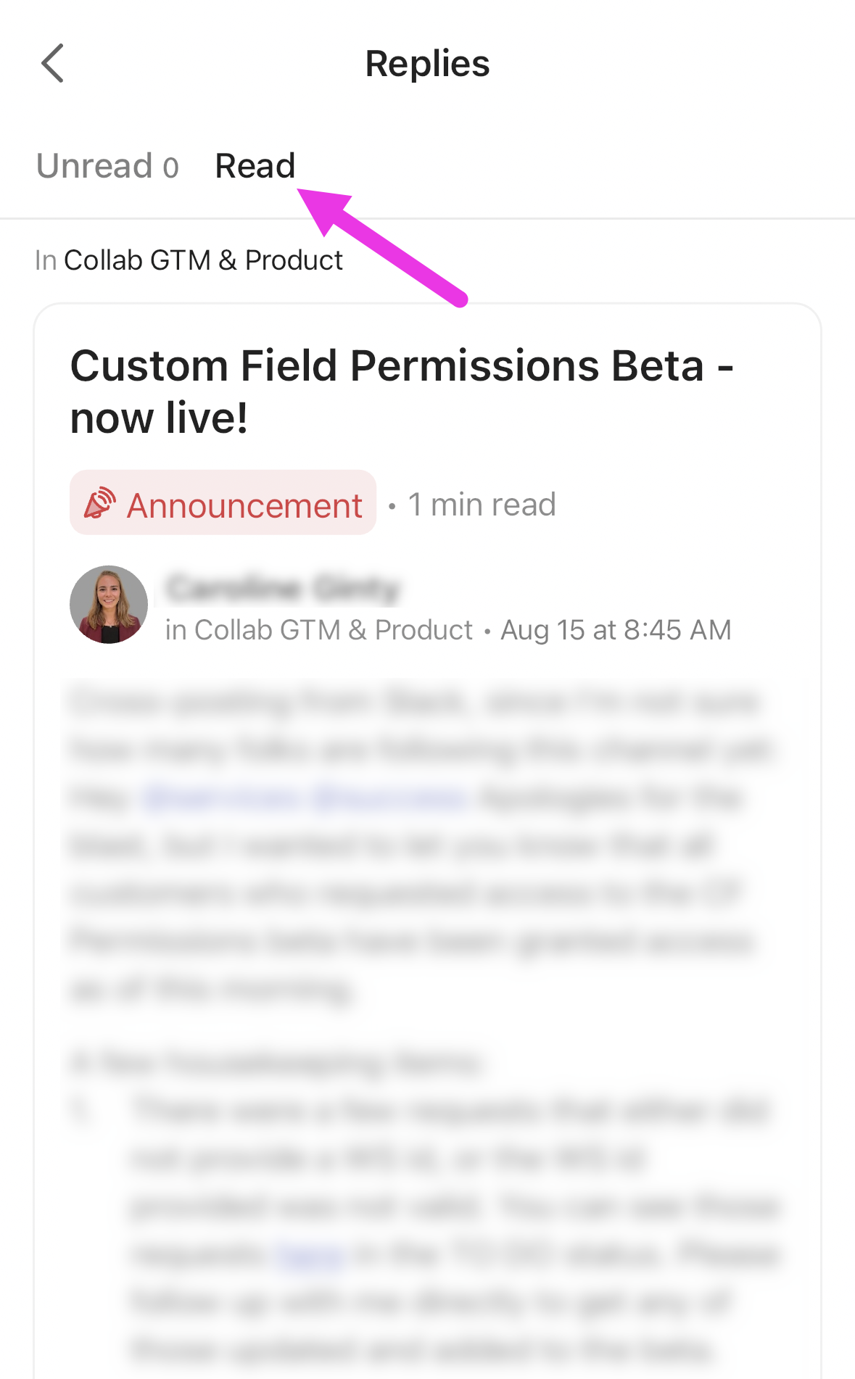Open Collab GTM & Product channel above post
This screenshot has width=855, height=1379.
[x=203, y=260]
